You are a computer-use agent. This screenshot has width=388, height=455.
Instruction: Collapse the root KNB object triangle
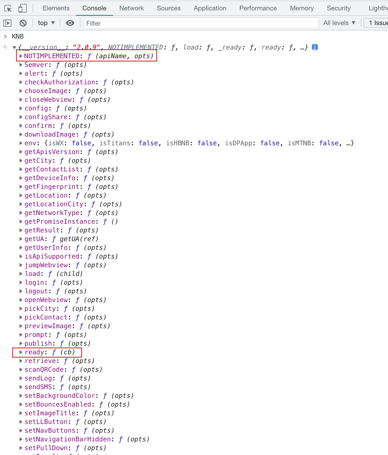coord(14,48)
